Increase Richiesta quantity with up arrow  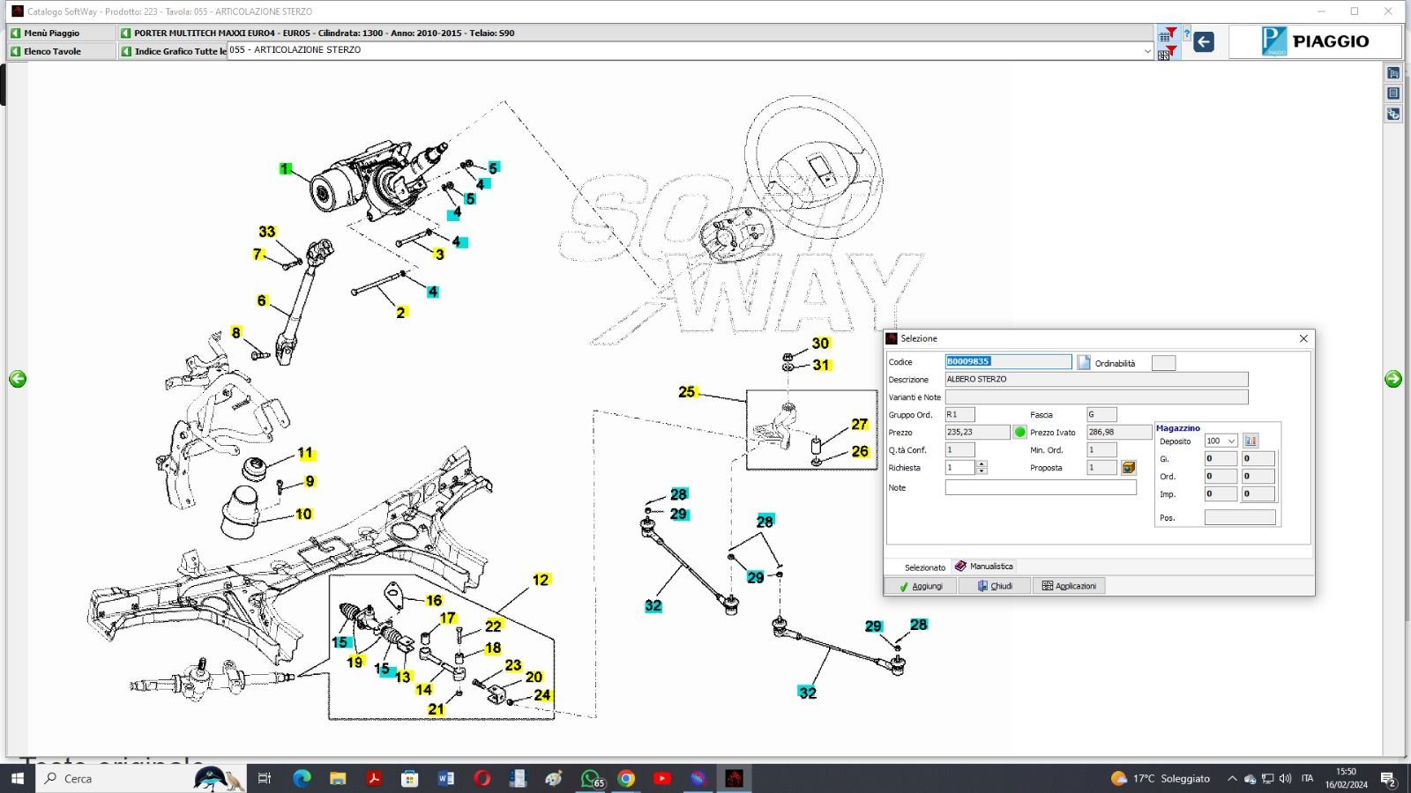[982, 463]
